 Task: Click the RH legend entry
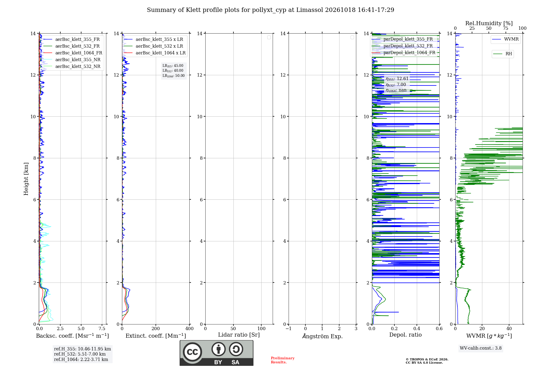[503, 54]
